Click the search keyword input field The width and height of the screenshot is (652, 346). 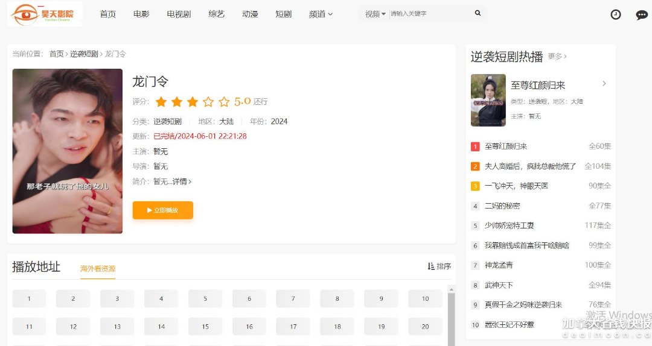(x=430, y=14)
